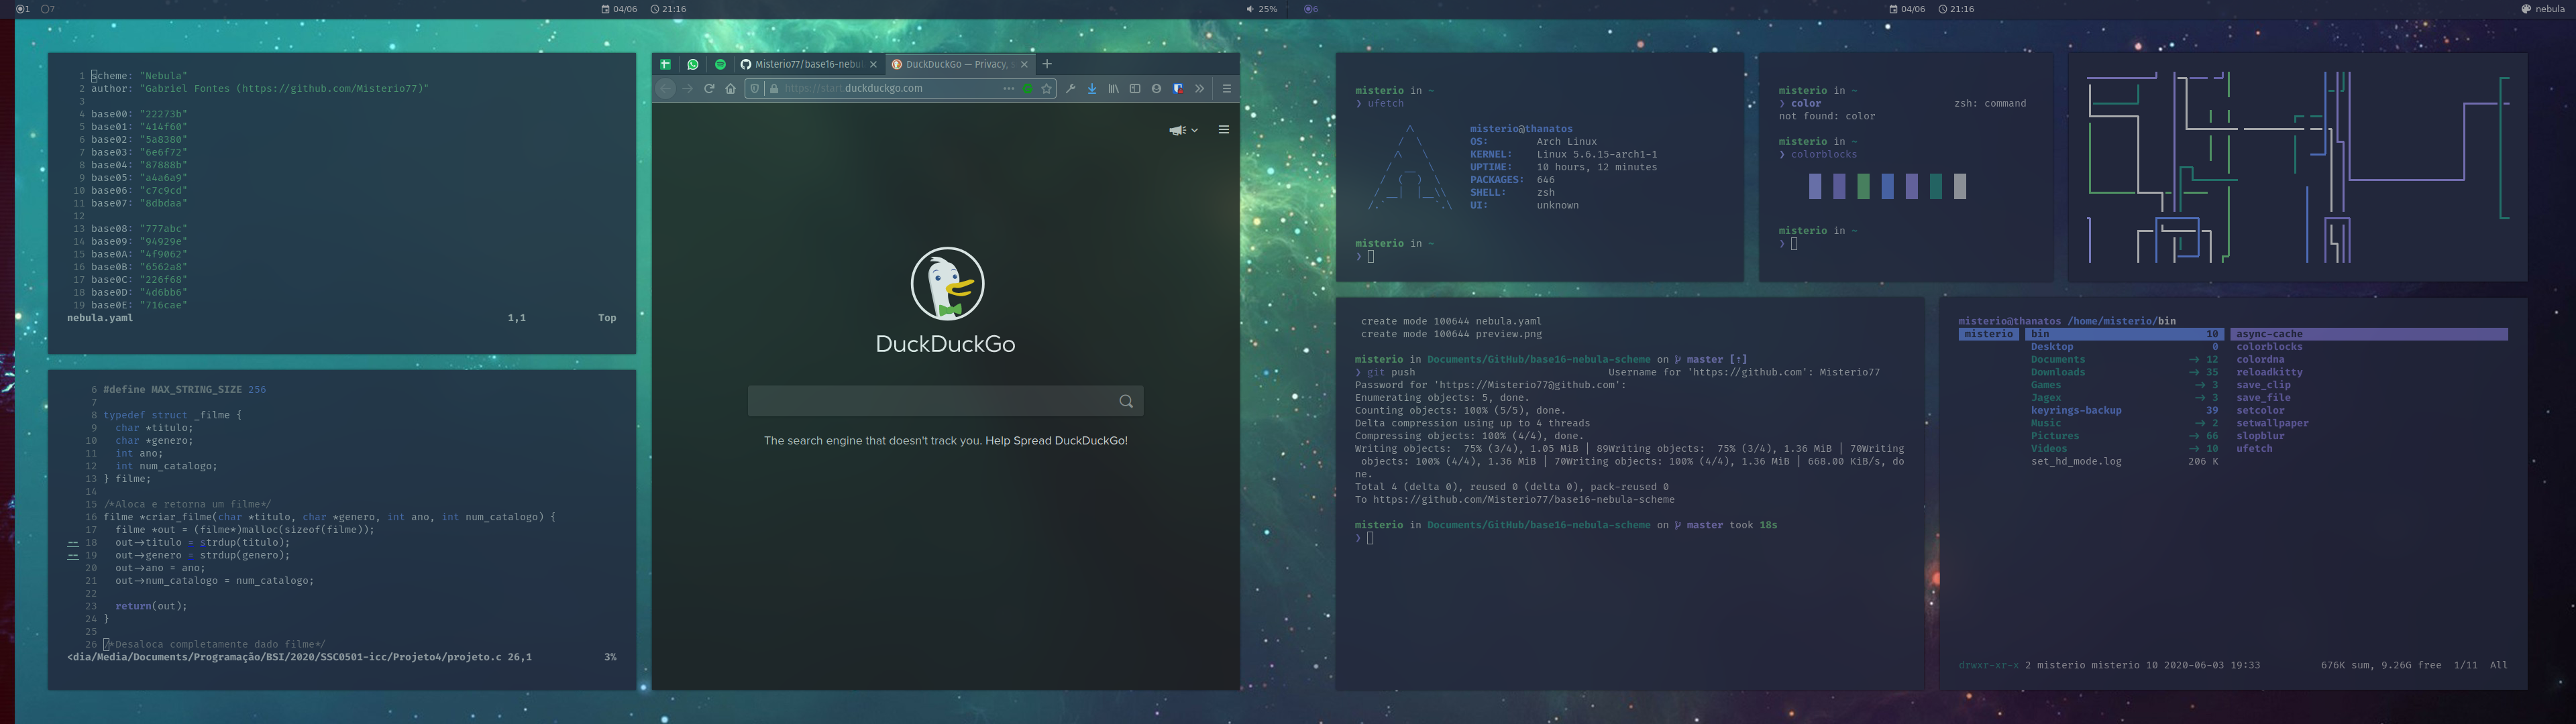This screenshot has height=724, width=2576.
Task: Click the Help Spread DuckDuckGo link
Action: click(1056, 441)
